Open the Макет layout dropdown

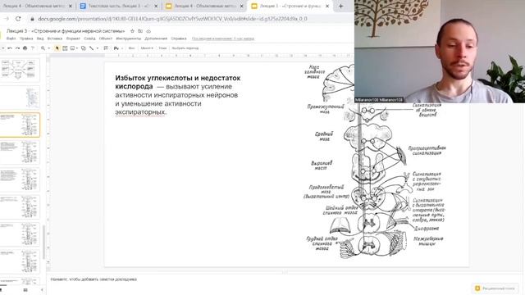tap(147, 48)
